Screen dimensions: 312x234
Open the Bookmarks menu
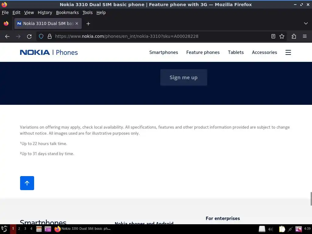pos(67,12)
